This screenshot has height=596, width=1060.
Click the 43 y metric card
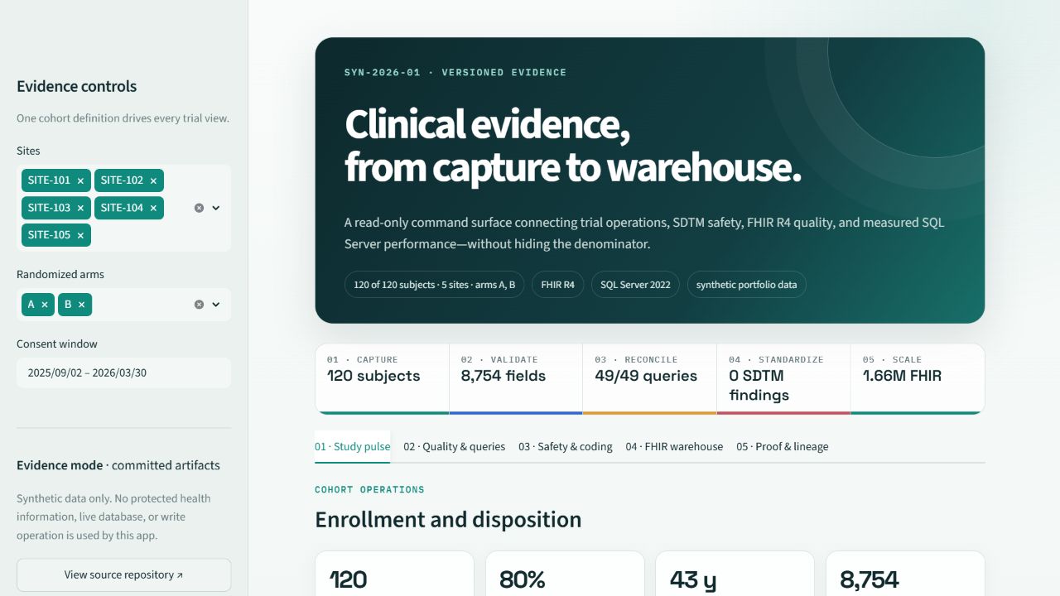click(735, 574)
